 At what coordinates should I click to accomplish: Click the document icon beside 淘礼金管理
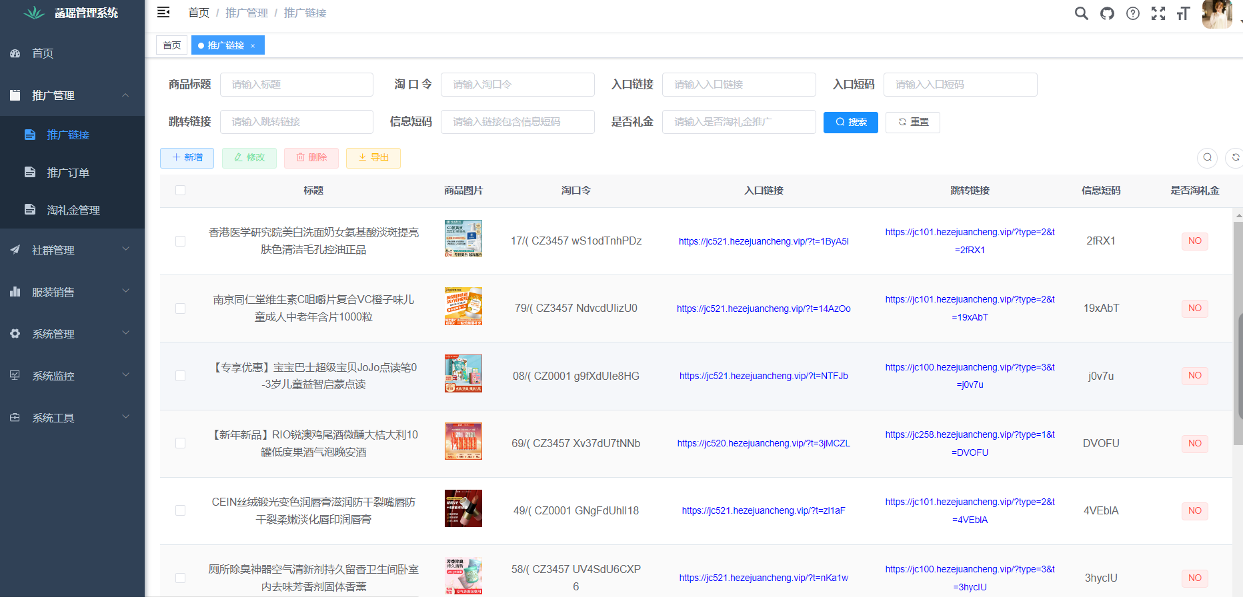pyautogui.click(x=30, y=209)
